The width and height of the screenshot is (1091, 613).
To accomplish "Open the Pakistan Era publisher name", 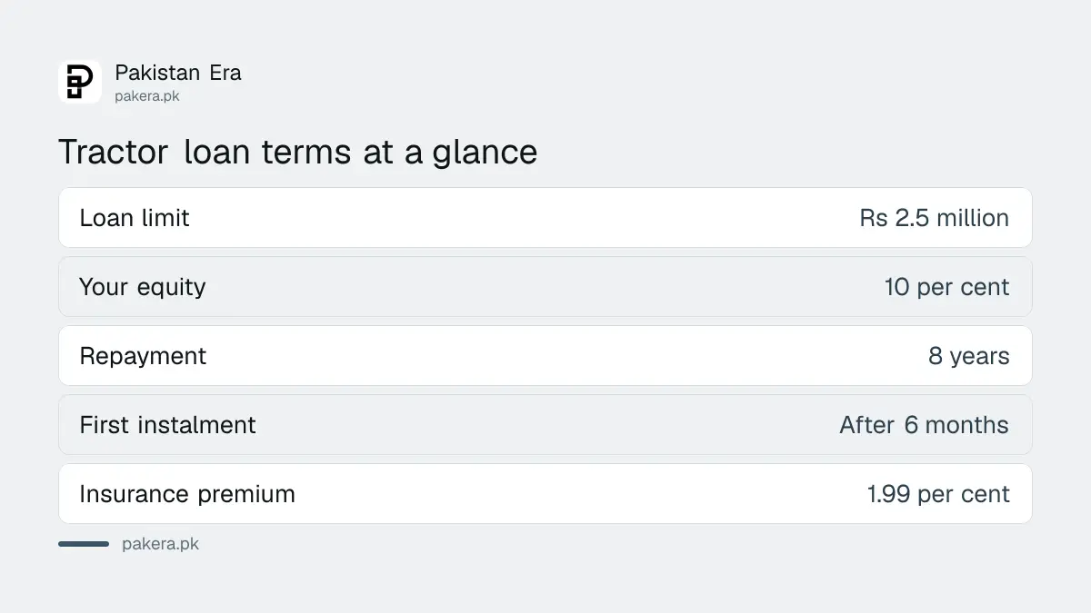I will (x=178, y=73).
